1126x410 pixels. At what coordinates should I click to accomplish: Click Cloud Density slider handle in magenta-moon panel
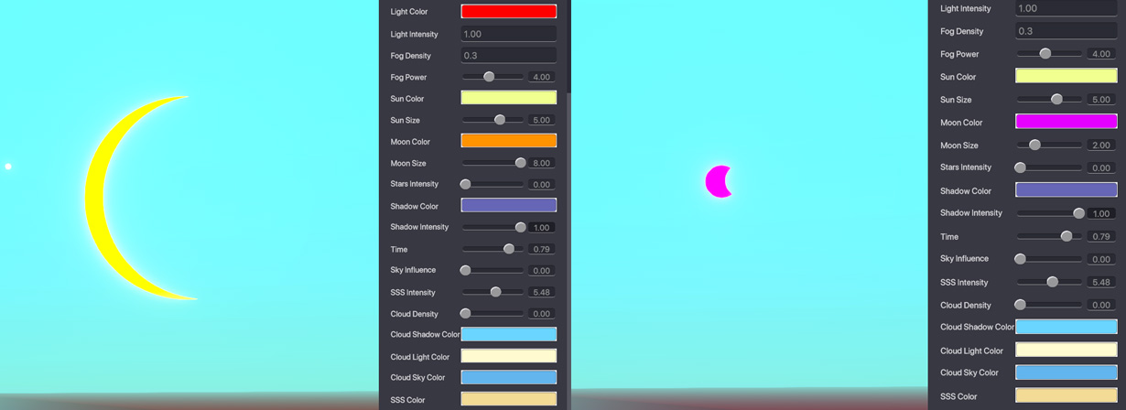click(1020, 305)
